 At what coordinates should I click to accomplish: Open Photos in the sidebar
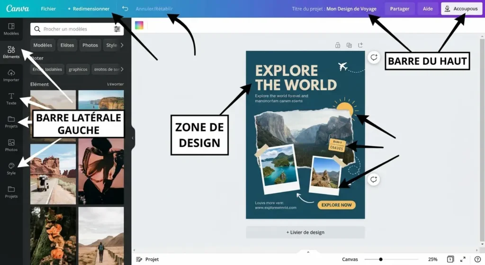11,145
